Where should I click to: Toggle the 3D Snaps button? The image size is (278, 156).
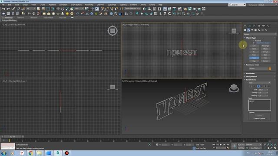coord(102,9)
